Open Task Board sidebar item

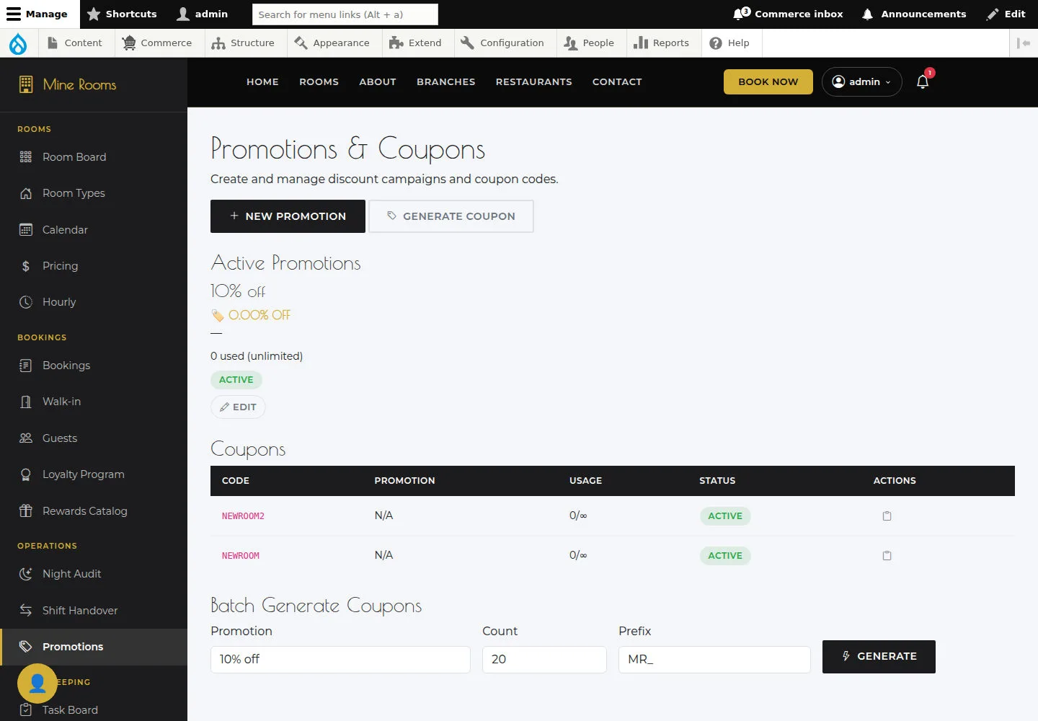pyautogui.click(x=94, y=709)
